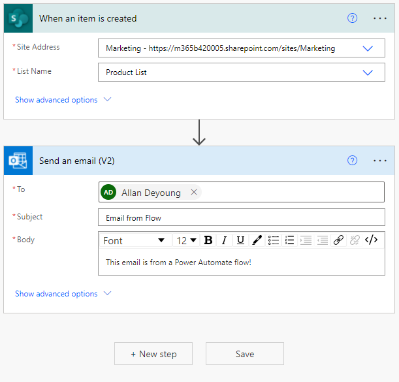Click the decrease indent icon
Viewport: 399px width, 382px height.
[323, 240]
